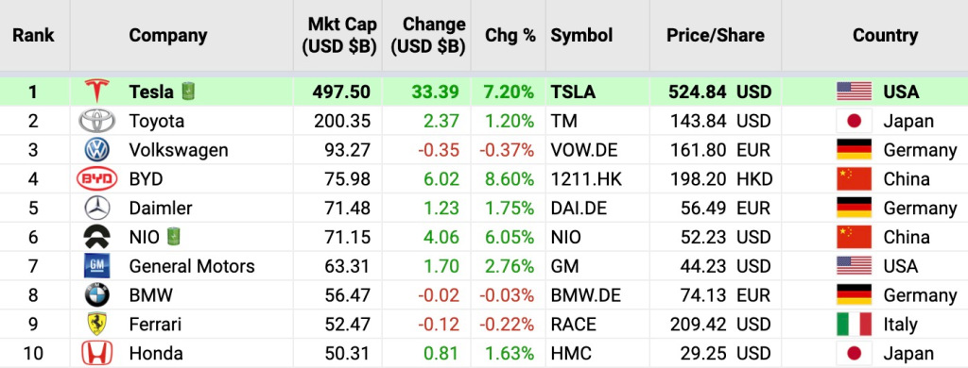Screen dimensions: 968x368
Task: Sort by the Chg % column header
Action: pyautogui.click(x=510, y=35)
